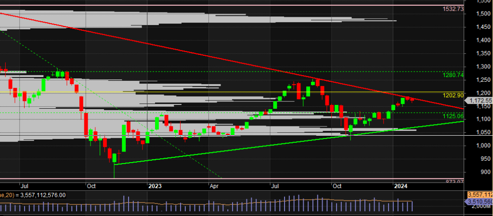The height and width of the screenshot is (216, 493).
Task: Select the green 1280.74 level label
Action: point(453,75)
